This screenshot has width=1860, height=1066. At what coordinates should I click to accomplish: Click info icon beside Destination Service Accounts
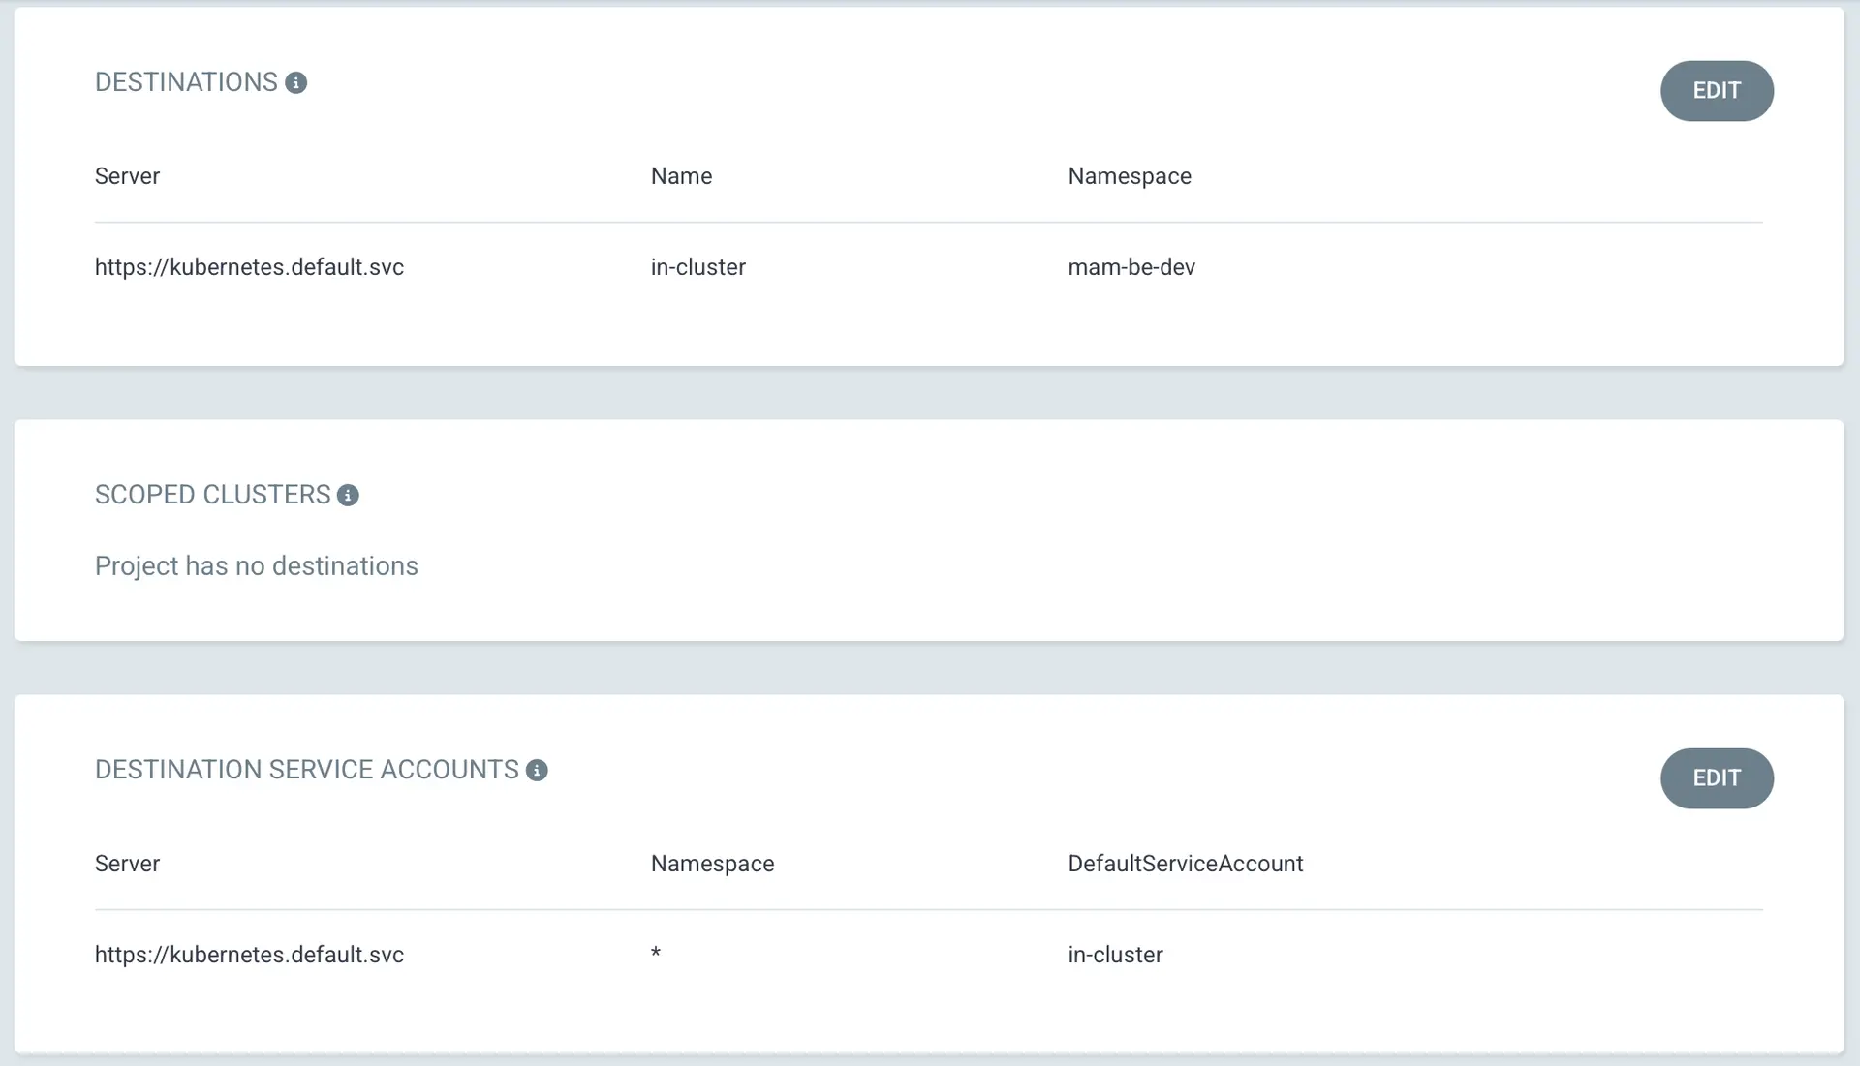tap(537, 771)
